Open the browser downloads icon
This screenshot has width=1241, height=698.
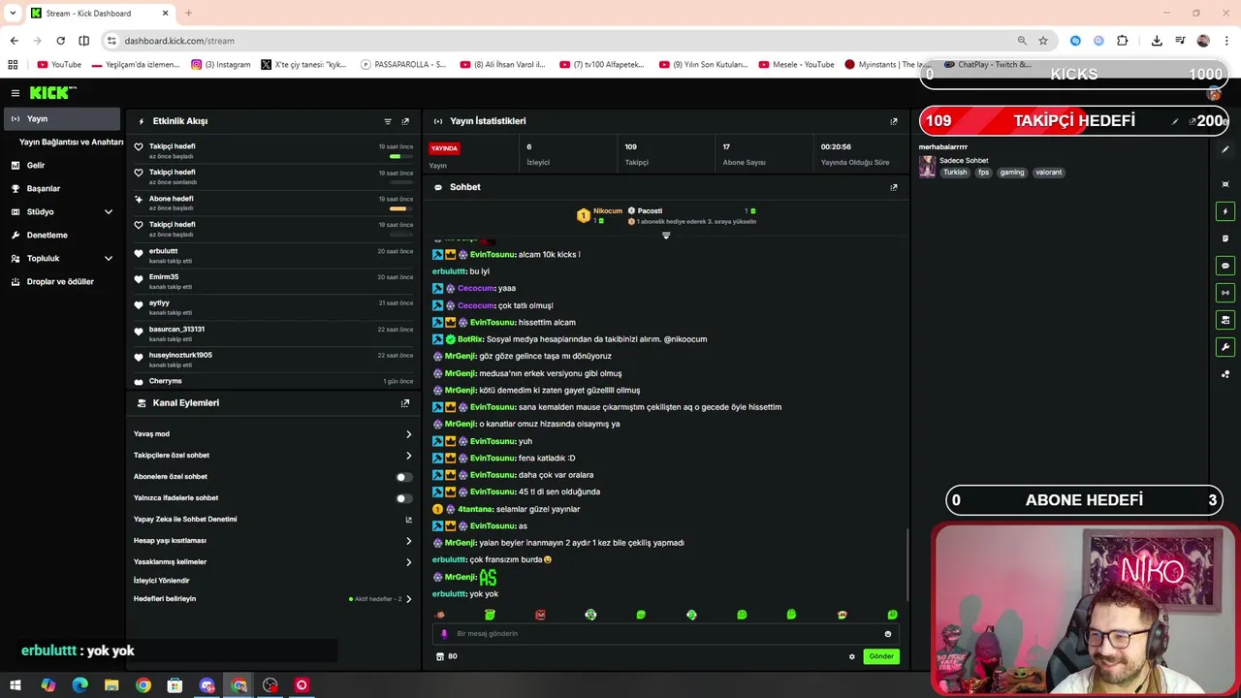pos(1157,41)
